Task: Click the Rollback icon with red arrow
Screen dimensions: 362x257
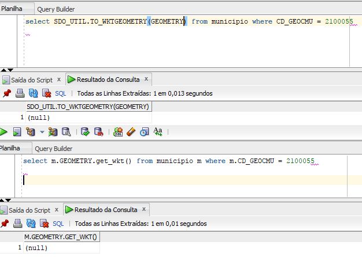Action: (98, 132)
